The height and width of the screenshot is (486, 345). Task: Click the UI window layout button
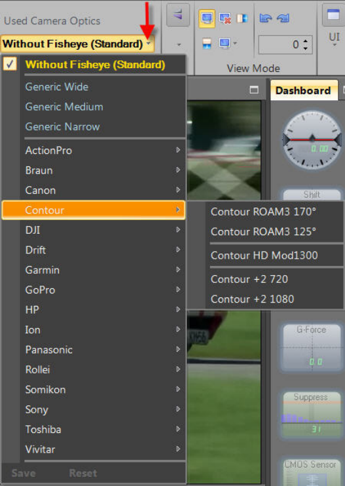333,14
